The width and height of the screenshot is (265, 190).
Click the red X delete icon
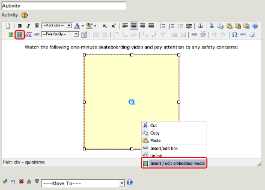click(x=22, y=181)
